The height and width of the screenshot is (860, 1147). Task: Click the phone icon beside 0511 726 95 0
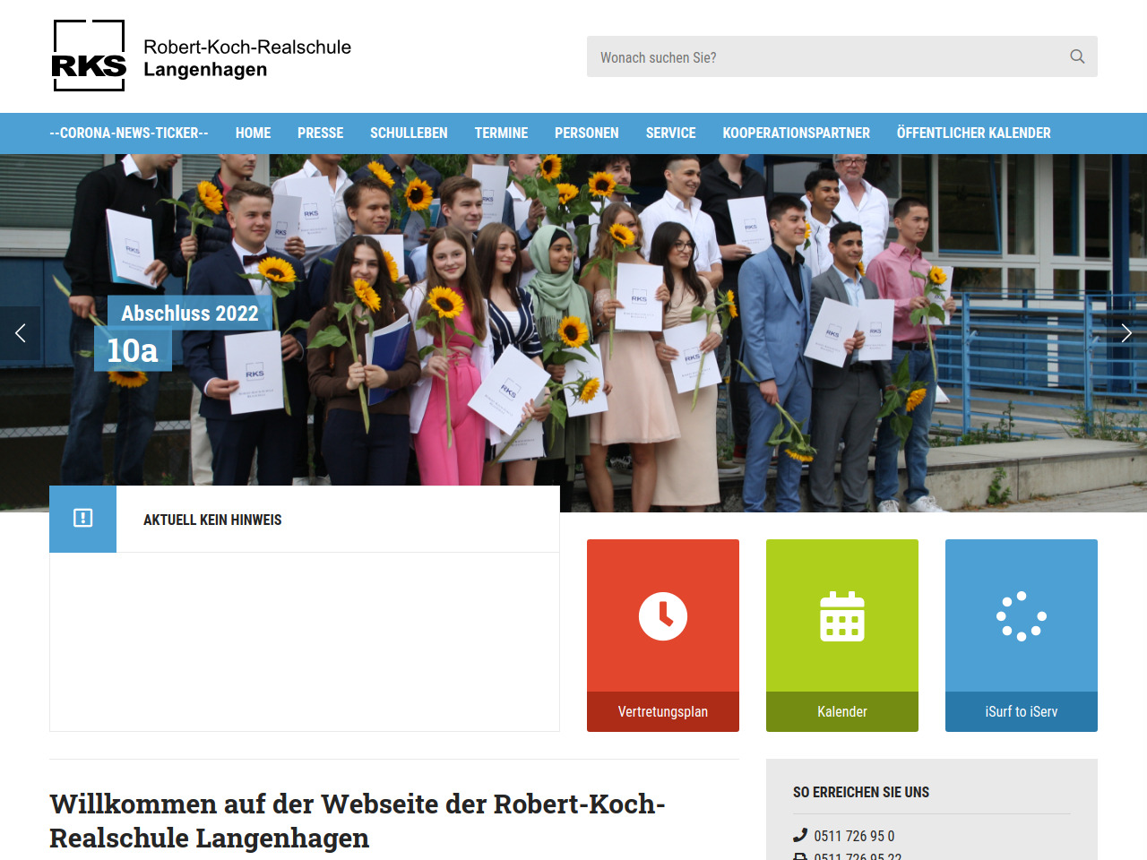[x=800, y=836]
